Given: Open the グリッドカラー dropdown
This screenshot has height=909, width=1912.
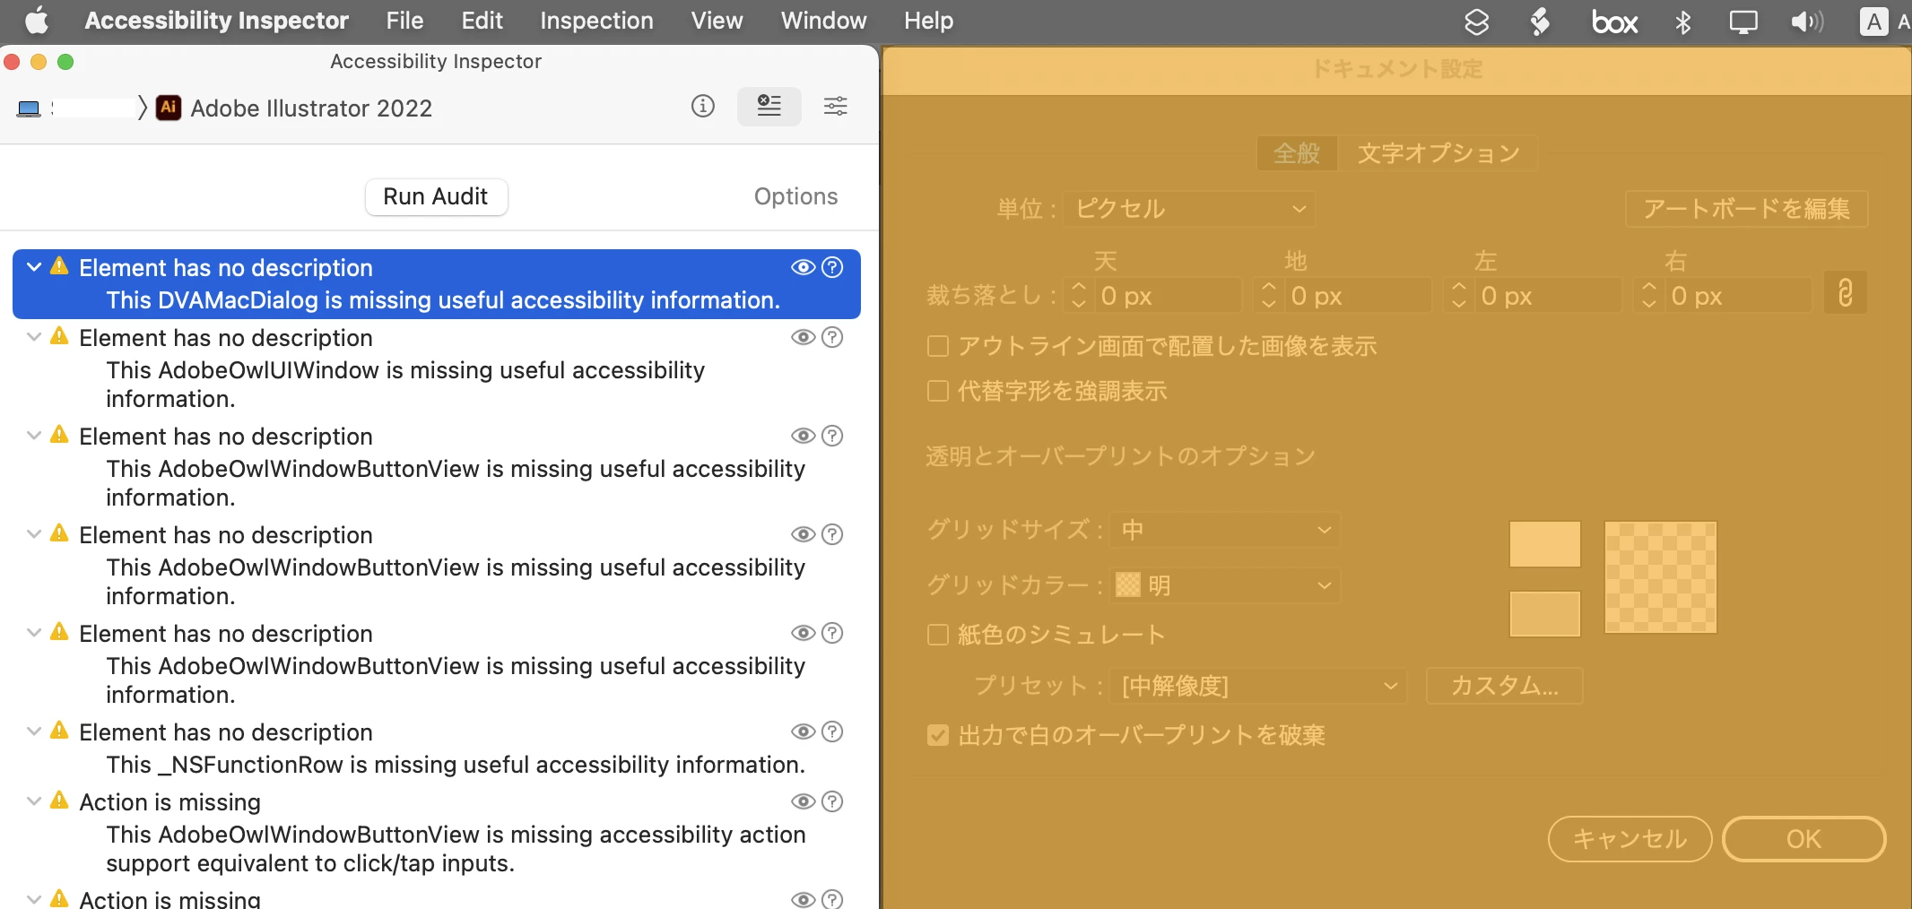Looking at the screenshot, I should pyautogui.click(x=1225, y=585).
